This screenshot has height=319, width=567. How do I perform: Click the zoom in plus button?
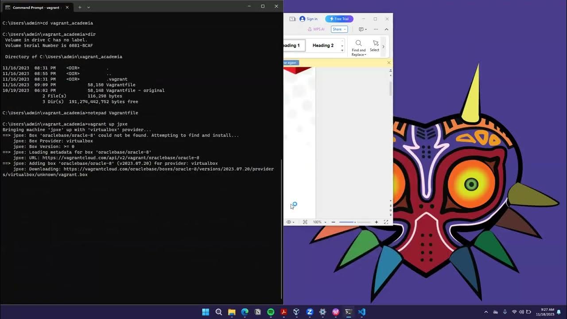pos(376,222)
